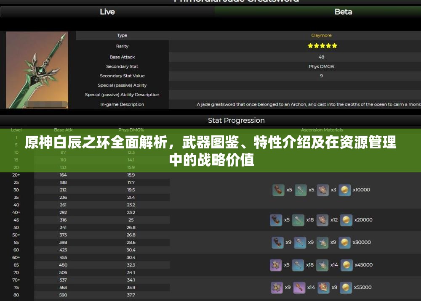Viewport: 421px width, 301px height.
Task: Open the jade greatsword weapon image
Action: click(37, 70)
